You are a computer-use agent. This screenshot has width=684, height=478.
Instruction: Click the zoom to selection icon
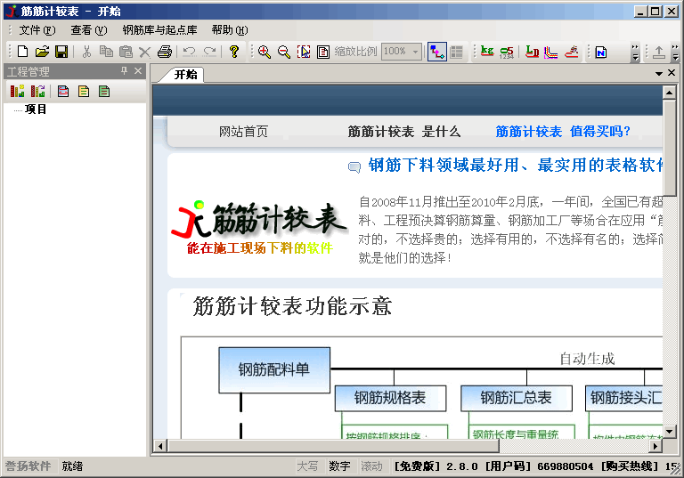click(304, 52)
